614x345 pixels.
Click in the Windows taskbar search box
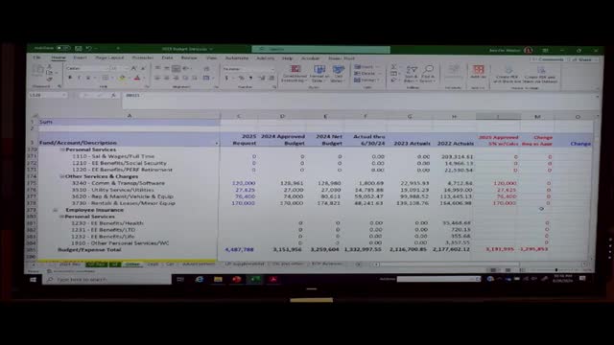[x=106, y=279]
